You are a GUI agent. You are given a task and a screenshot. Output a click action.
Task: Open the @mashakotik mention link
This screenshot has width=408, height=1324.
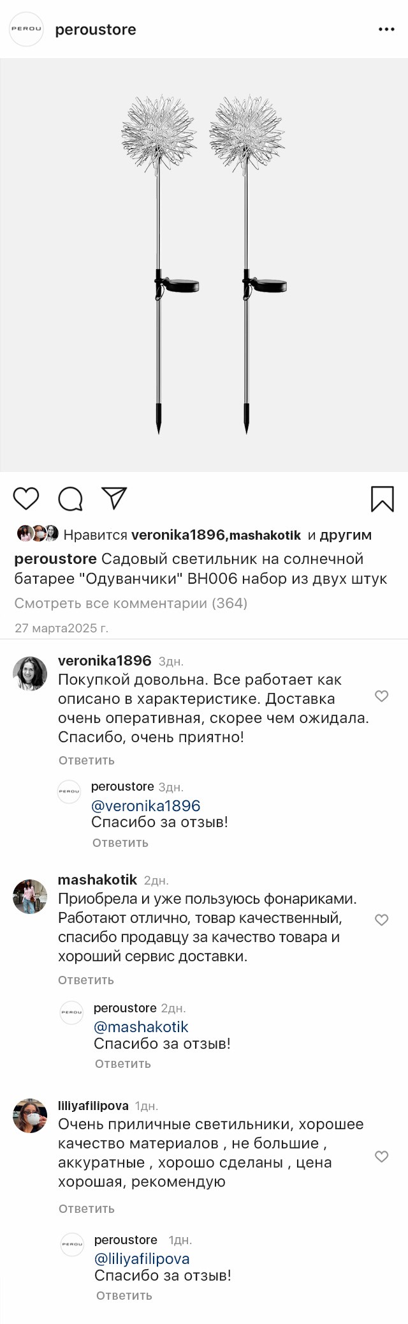tap(141, 1027)
